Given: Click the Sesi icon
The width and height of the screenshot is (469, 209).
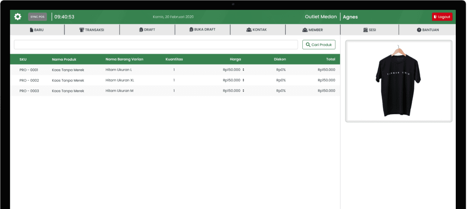Looking at the screenshot, I should tap(365, 30).
